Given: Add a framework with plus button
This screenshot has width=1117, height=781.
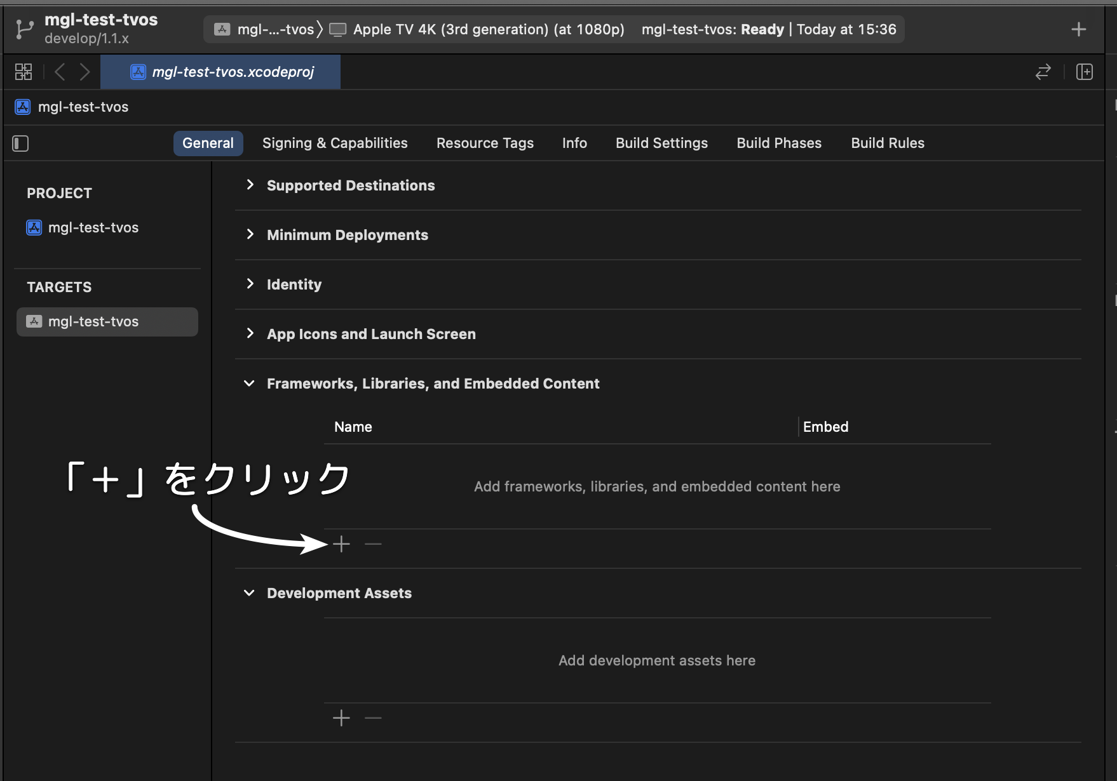Looking at the screenshot, I should coord(341,544).
